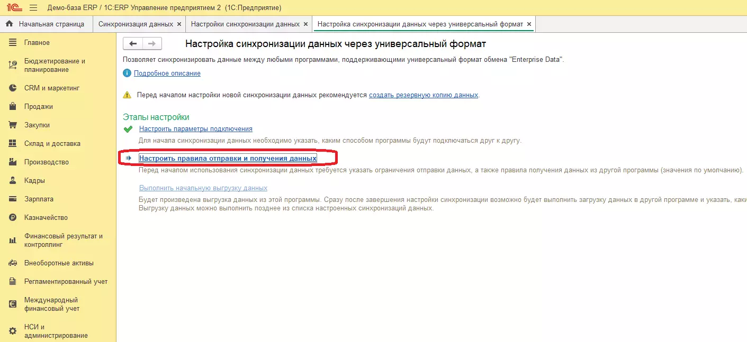The width and height of the screenshot is (747, 342).
Task: Click the Внеоборотные активы car icon
Action: pos(13,263)
